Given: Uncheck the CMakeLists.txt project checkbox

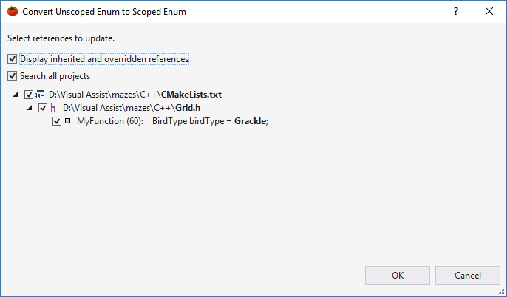Looking at the screenshot, I should (x=29, y=95).
